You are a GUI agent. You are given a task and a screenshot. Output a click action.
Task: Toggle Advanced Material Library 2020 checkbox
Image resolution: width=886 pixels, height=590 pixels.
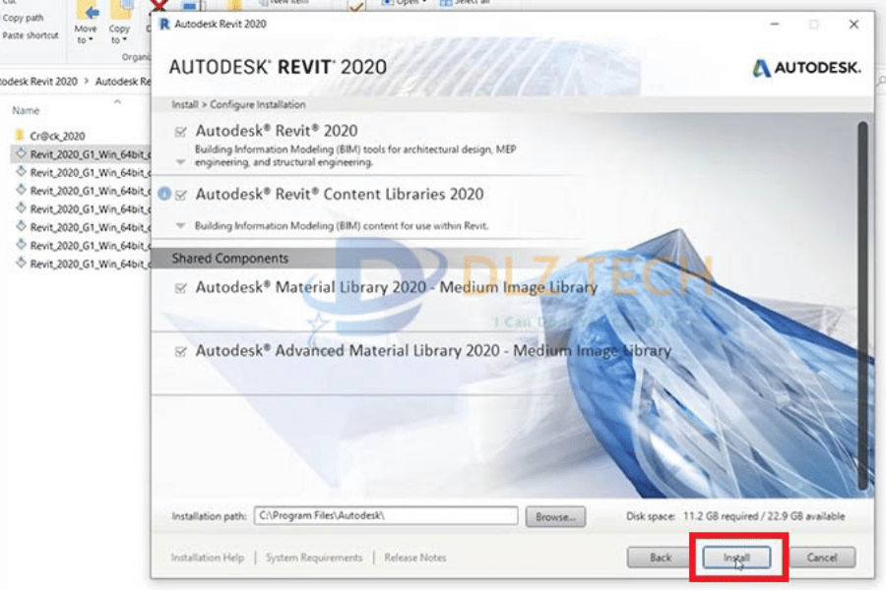[180, 351]
